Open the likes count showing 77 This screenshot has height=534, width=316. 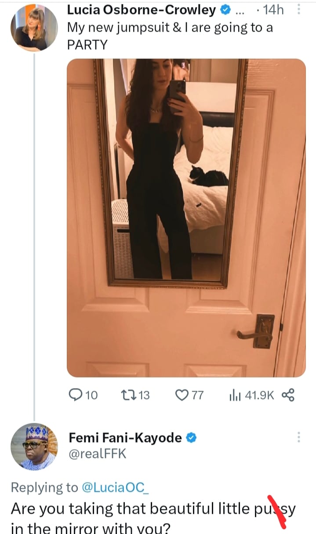[198, 395]
